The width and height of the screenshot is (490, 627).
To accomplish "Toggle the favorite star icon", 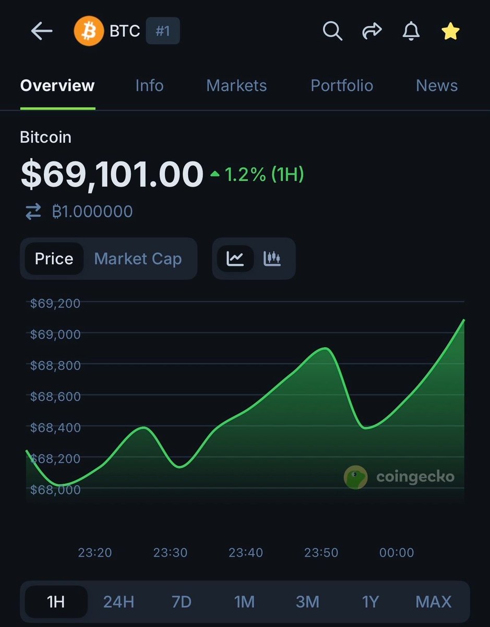I will (450, 31).
